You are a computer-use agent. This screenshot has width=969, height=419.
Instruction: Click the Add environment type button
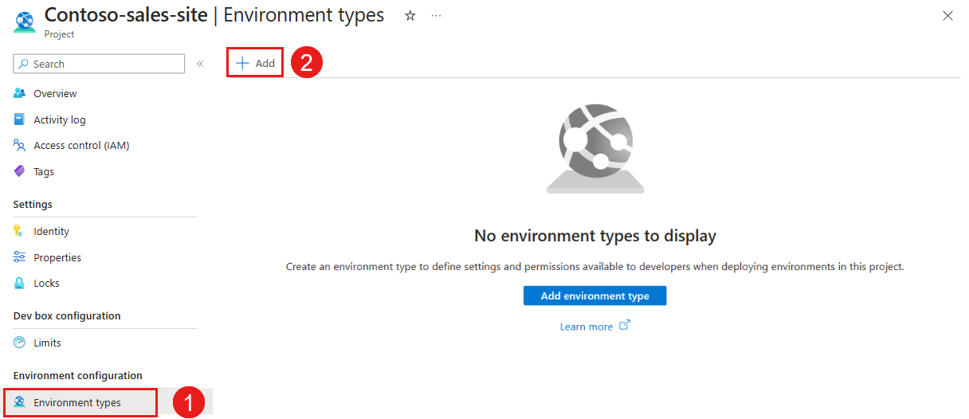pyautogui.click(x=594, y=296)
